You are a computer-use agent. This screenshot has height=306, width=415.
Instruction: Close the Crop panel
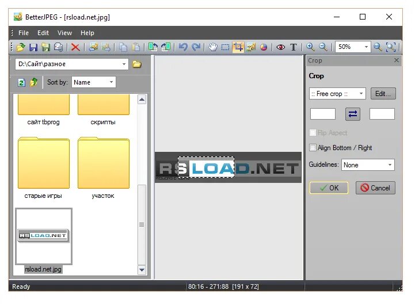pyautogui.click(x=396, y=60)
